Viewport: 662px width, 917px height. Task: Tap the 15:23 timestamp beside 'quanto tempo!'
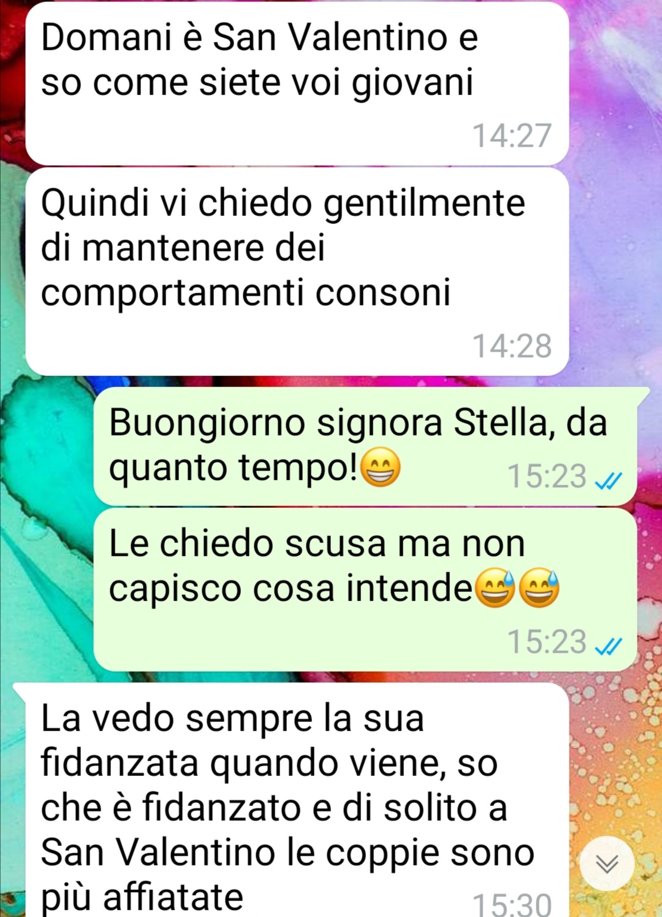pyautogui.click(x=547, y=476)
